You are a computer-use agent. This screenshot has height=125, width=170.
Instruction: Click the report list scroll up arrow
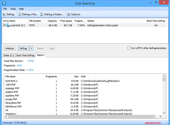point(164,76)
